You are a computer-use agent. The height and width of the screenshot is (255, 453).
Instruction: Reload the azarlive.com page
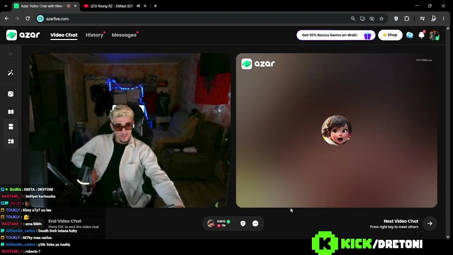pyautogui.click(x=28, y=19)
